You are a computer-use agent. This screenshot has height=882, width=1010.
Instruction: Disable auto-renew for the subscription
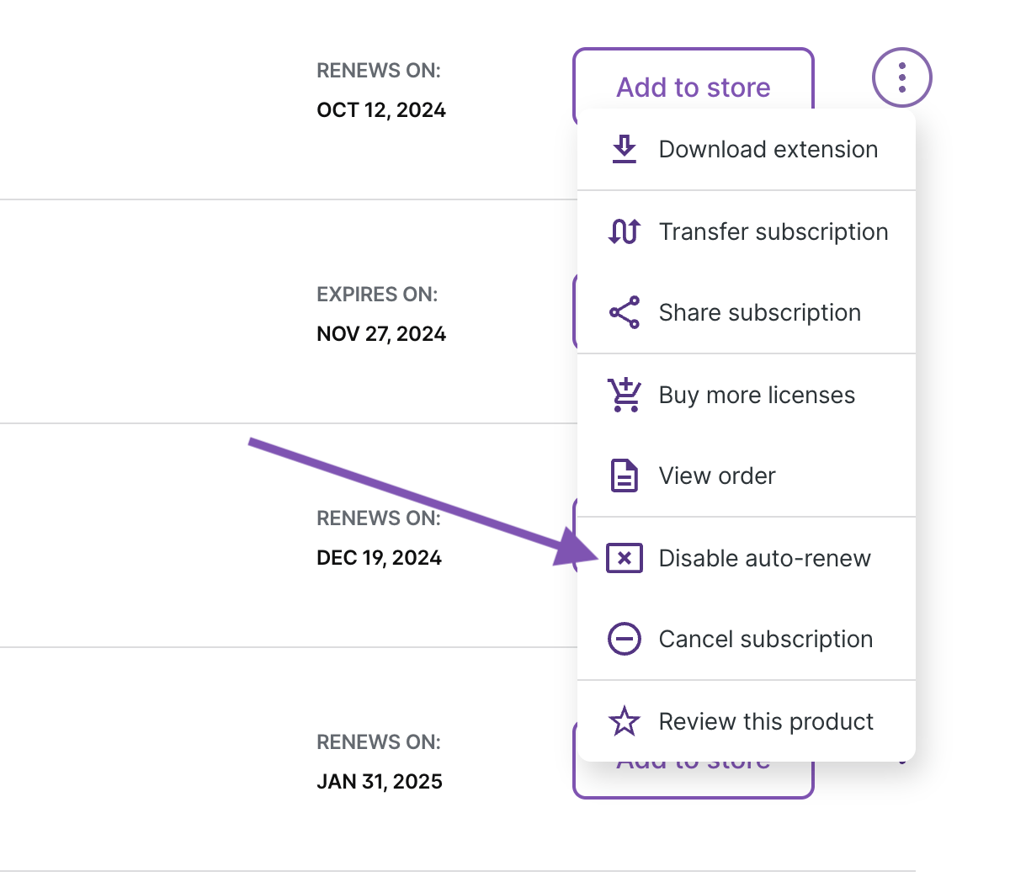click(x=764, y=558)
